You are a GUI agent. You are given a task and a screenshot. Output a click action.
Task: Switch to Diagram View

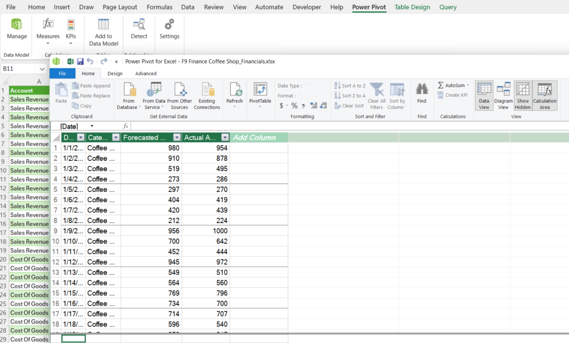pos(503,95)
